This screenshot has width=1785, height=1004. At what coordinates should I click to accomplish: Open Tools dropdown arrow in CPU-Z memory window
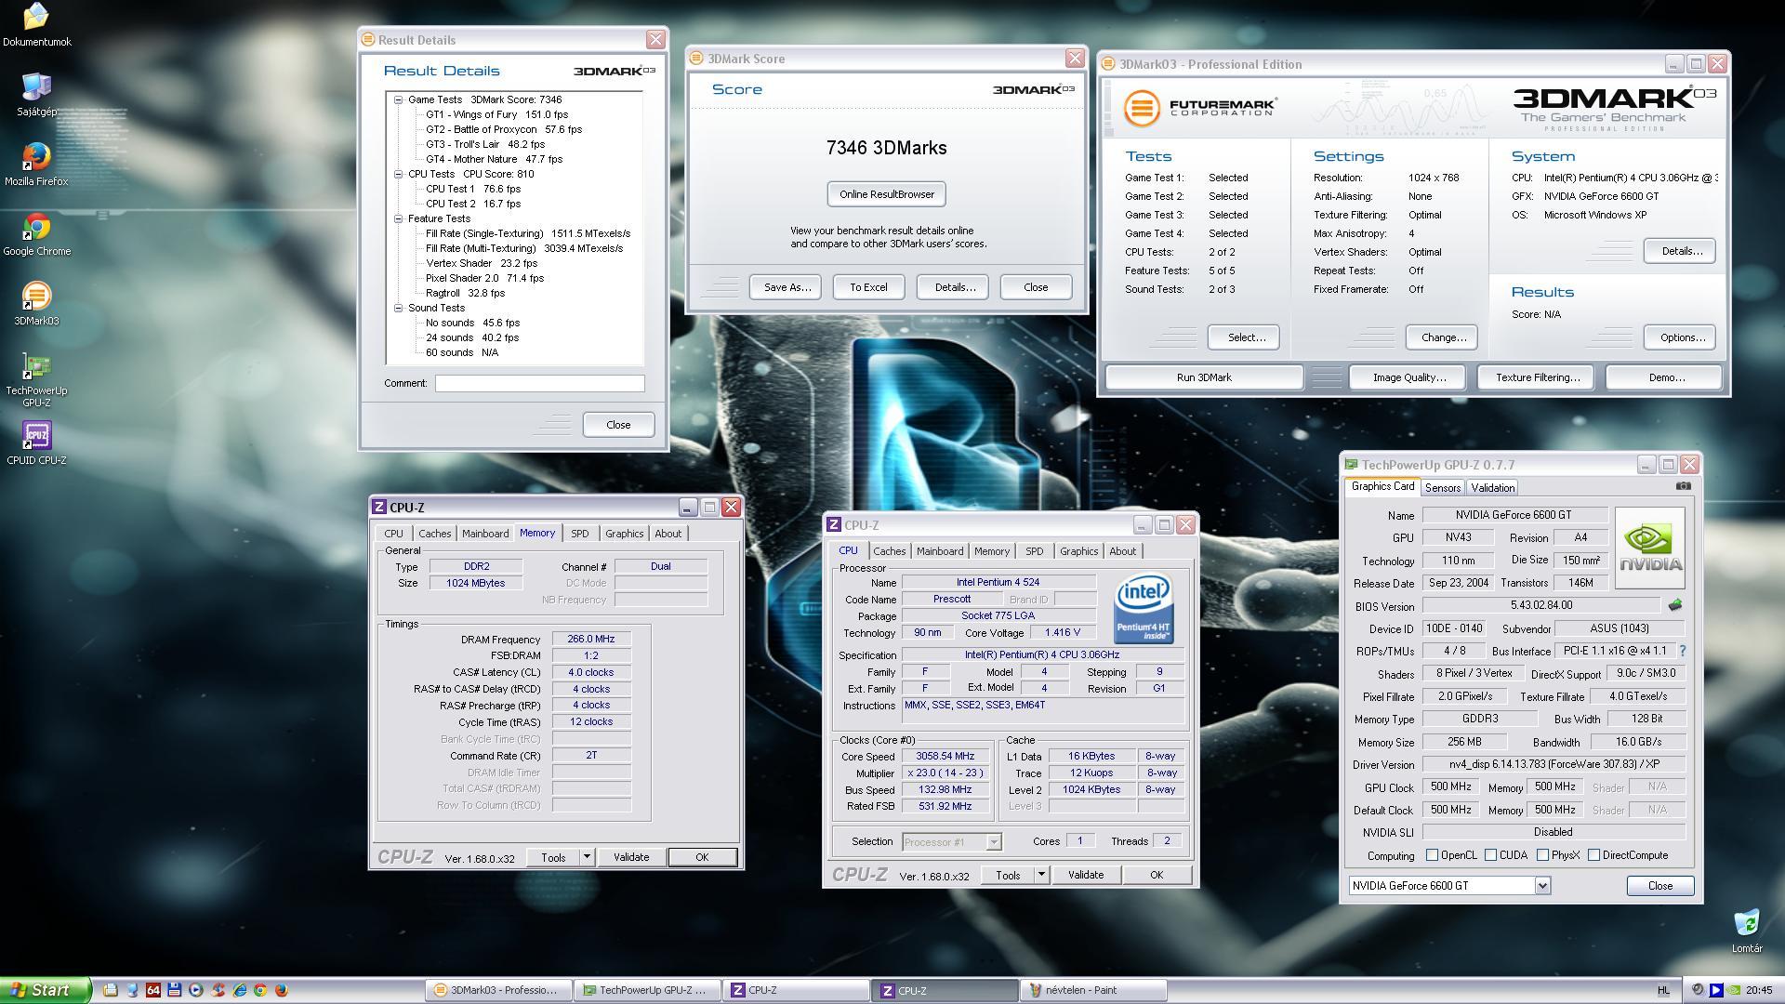pos(587,857)
